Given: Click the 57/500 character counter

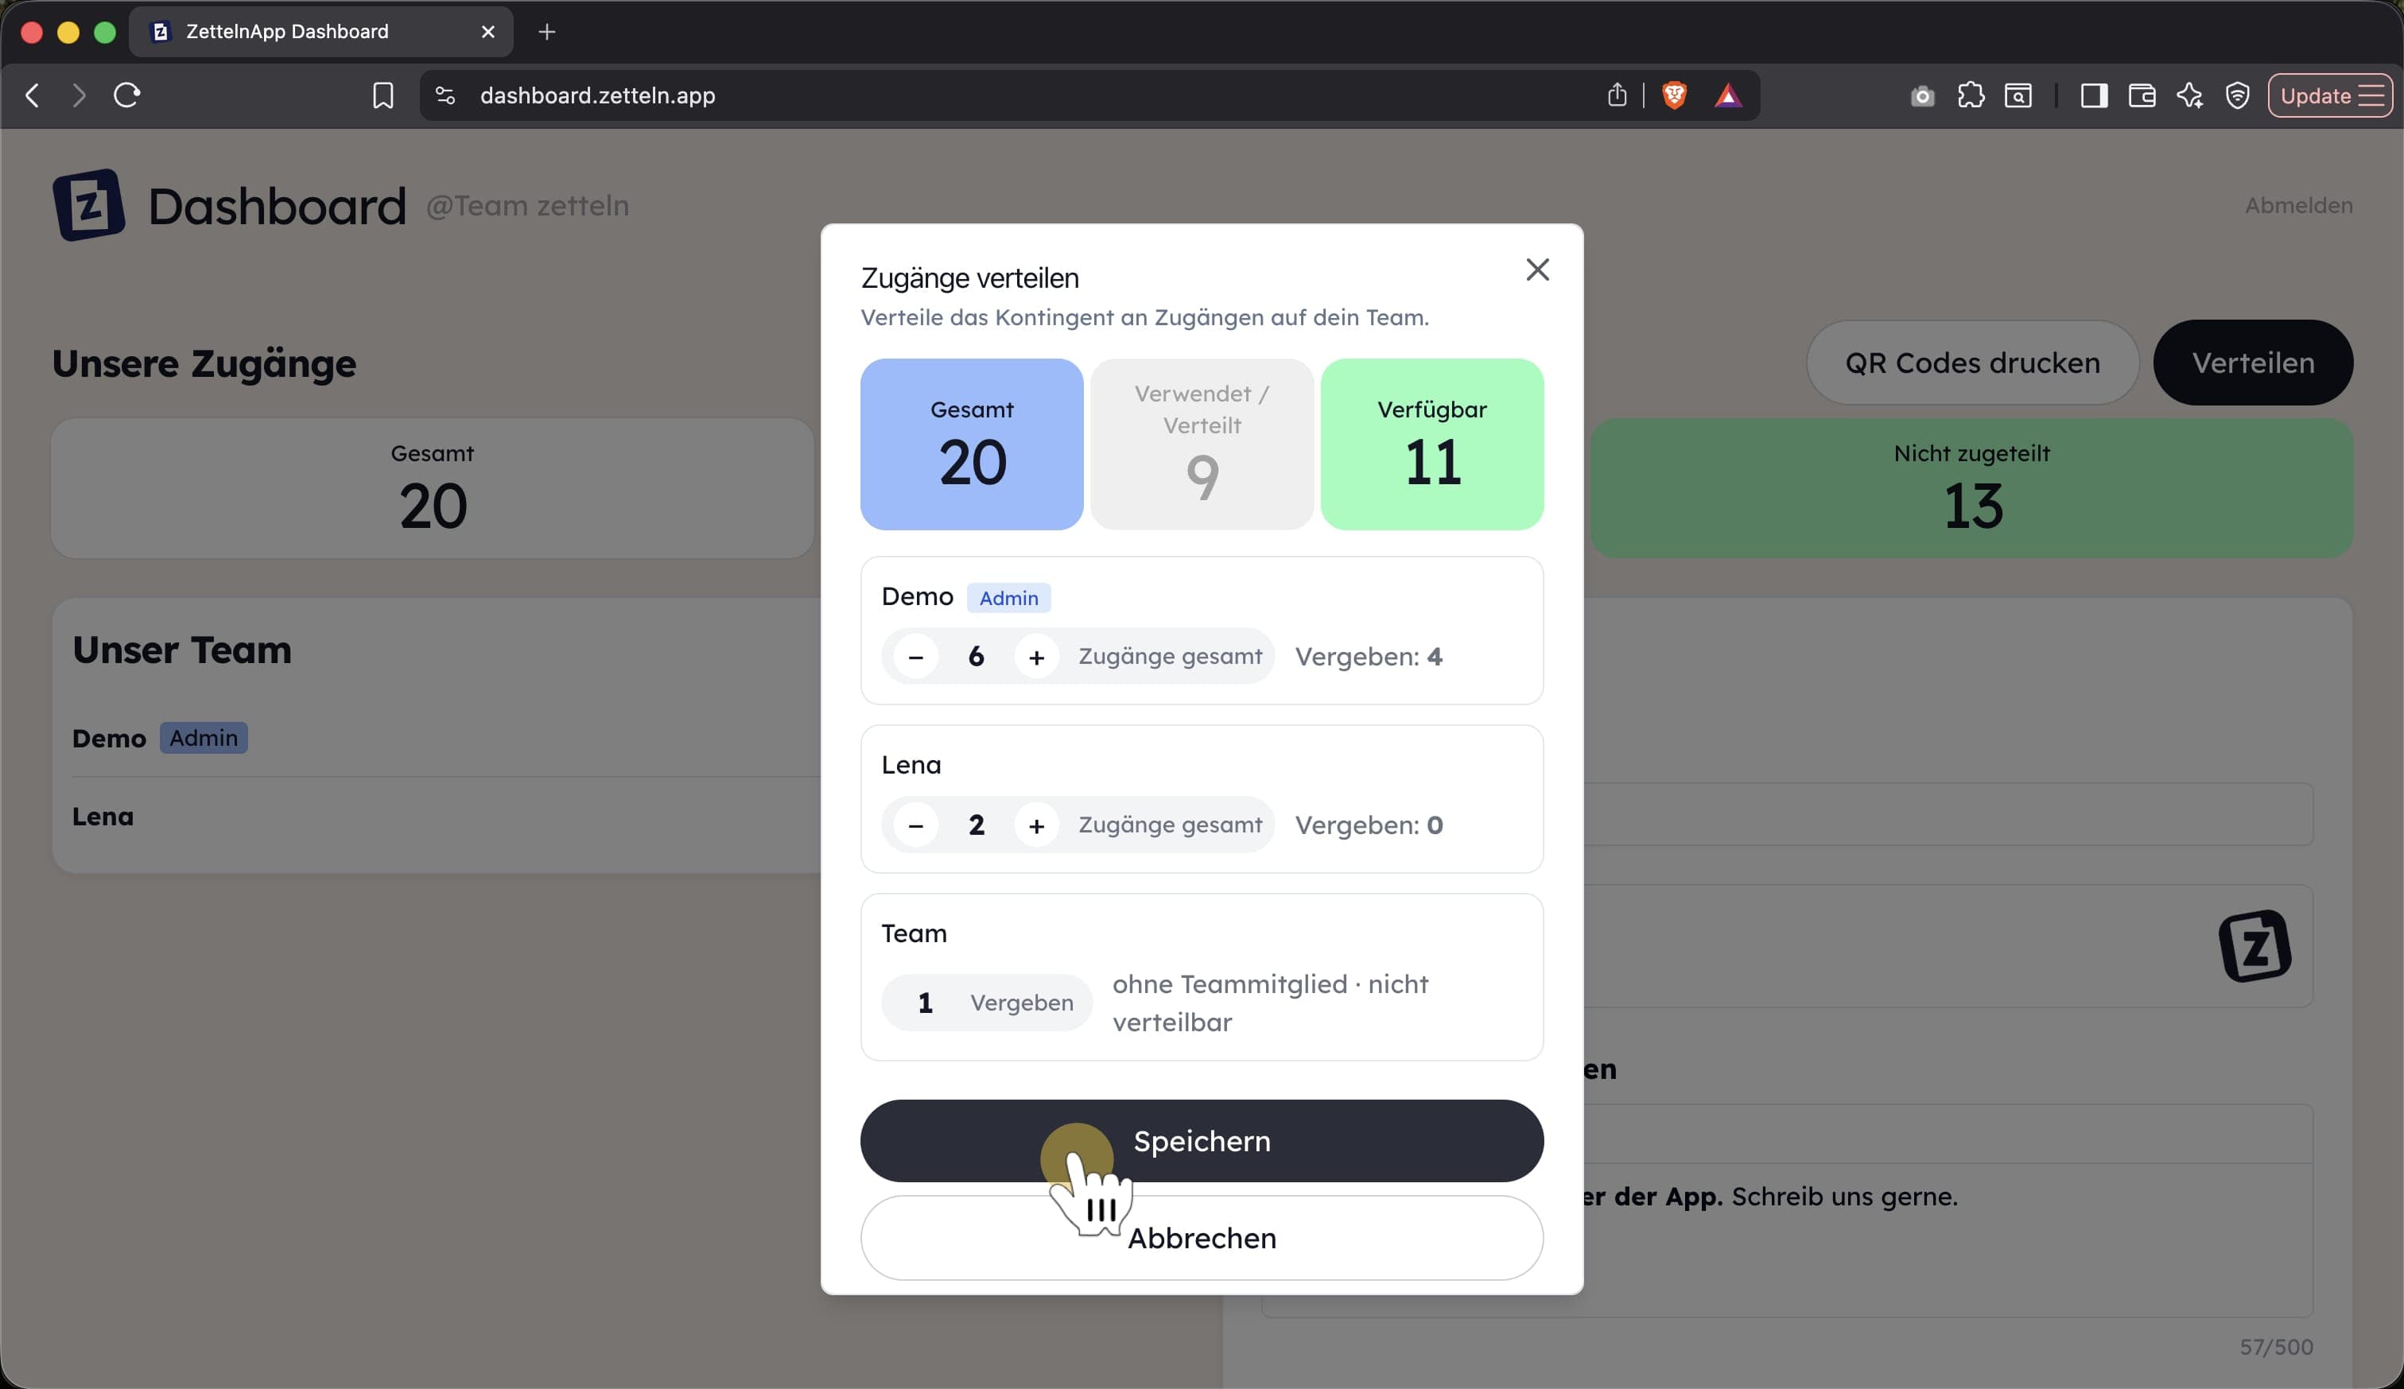Looking at the screenshot, I should [2275, 1347].
